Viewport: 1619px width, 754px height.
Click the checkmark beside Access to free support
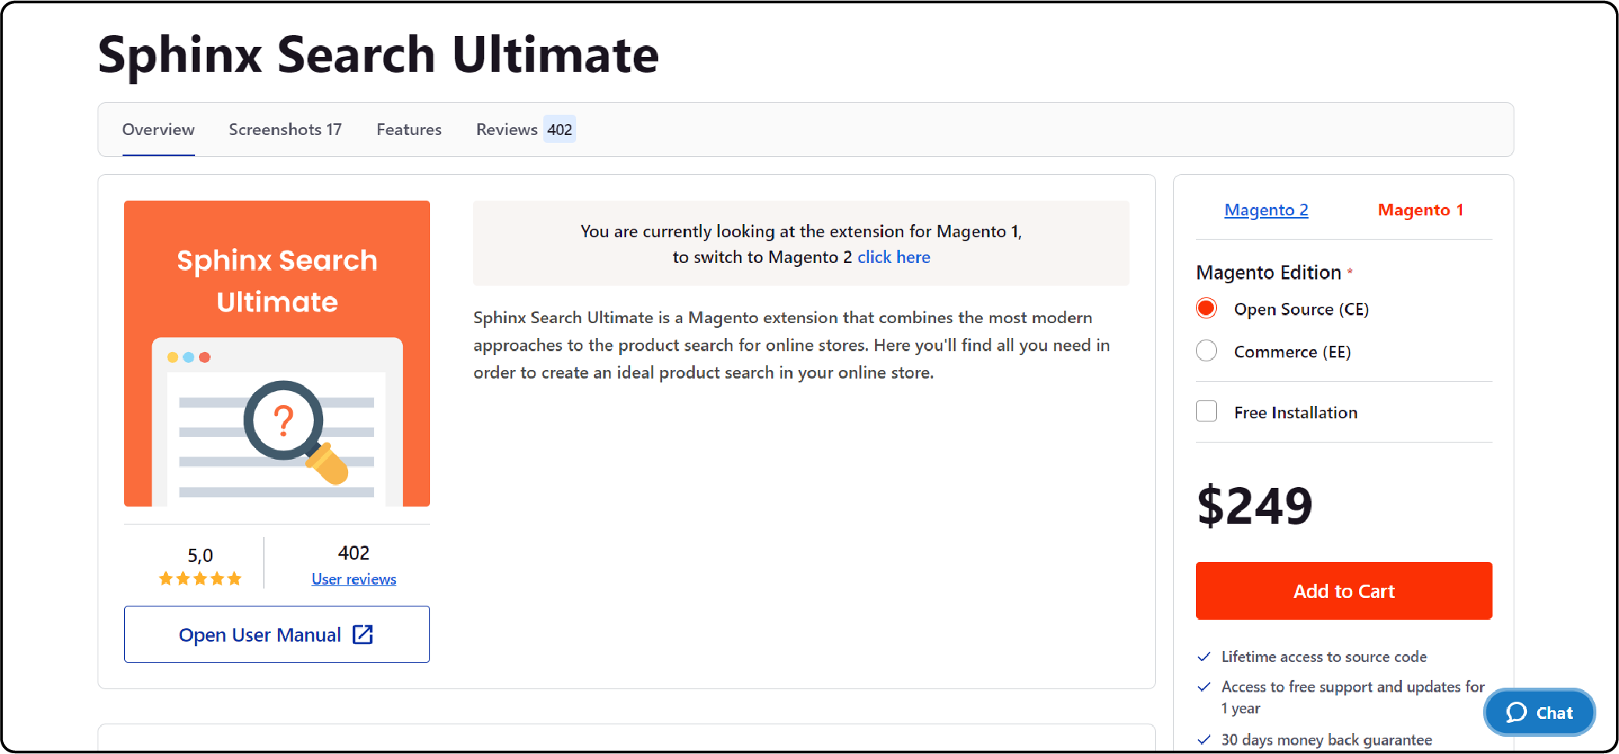1204,687
